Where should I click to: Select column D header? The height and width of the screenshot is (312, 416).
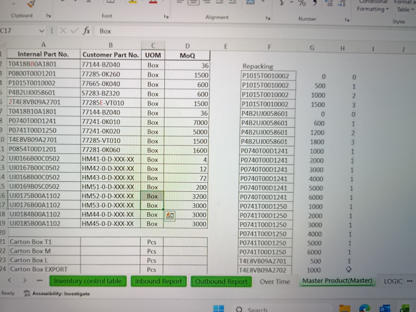point(187,46)
